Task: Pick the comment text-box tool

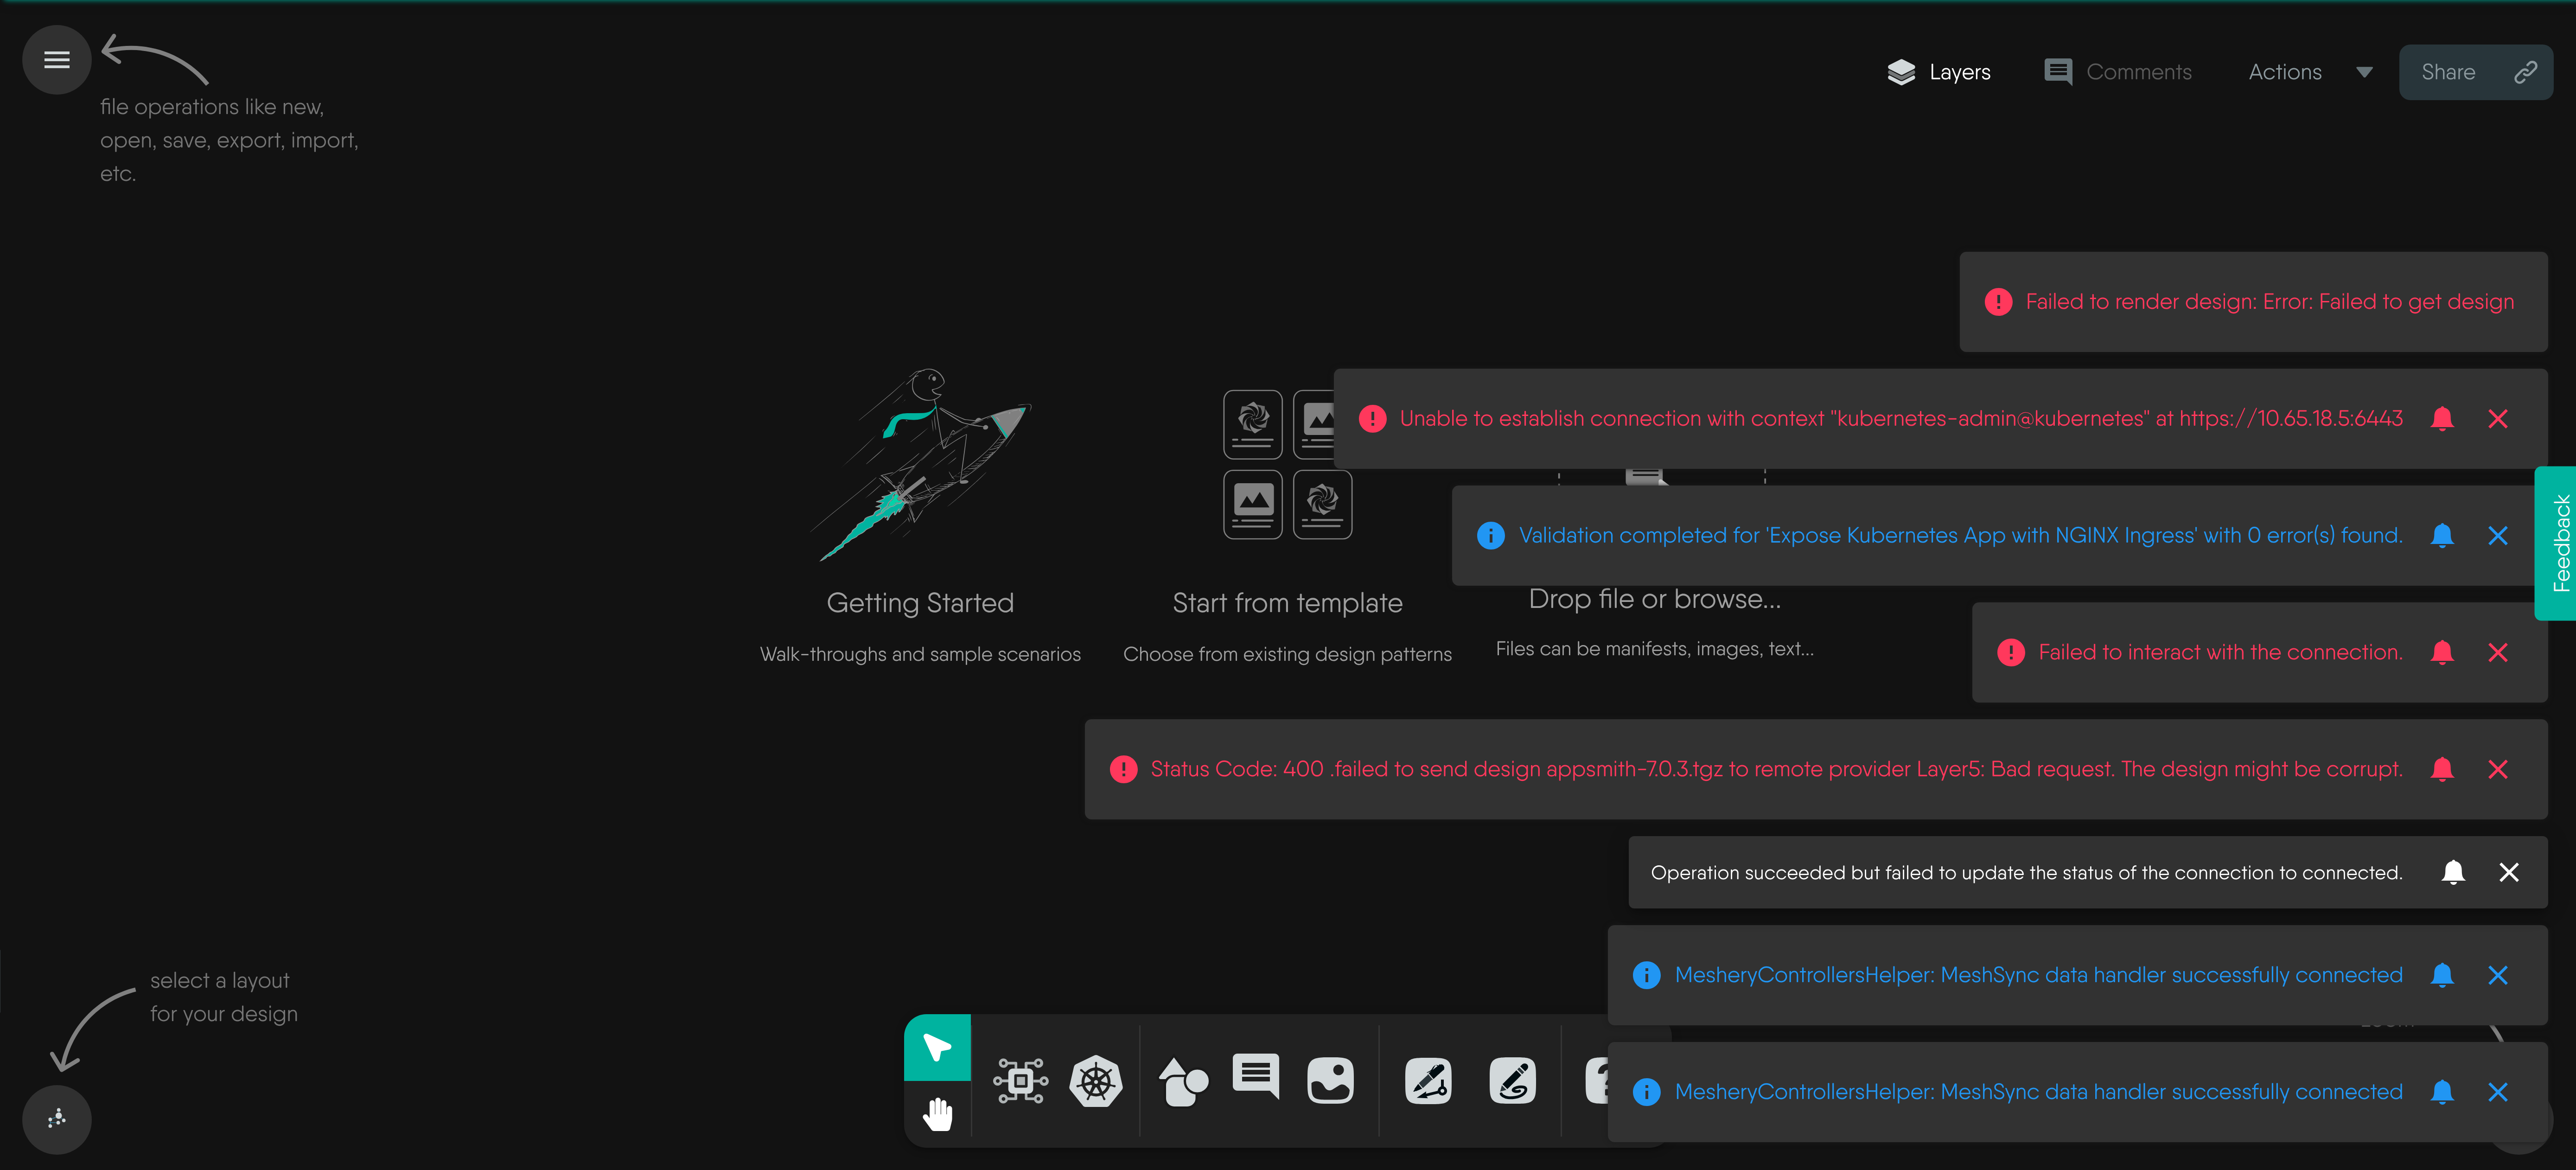Action: pos(1256,1077)
